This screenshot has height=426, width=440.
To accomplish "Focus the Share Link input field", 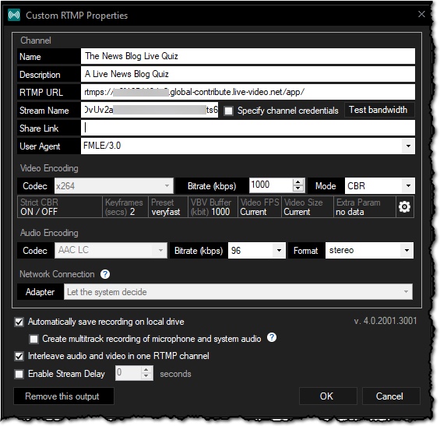I will pyautogui.click(x=248, y=128).
